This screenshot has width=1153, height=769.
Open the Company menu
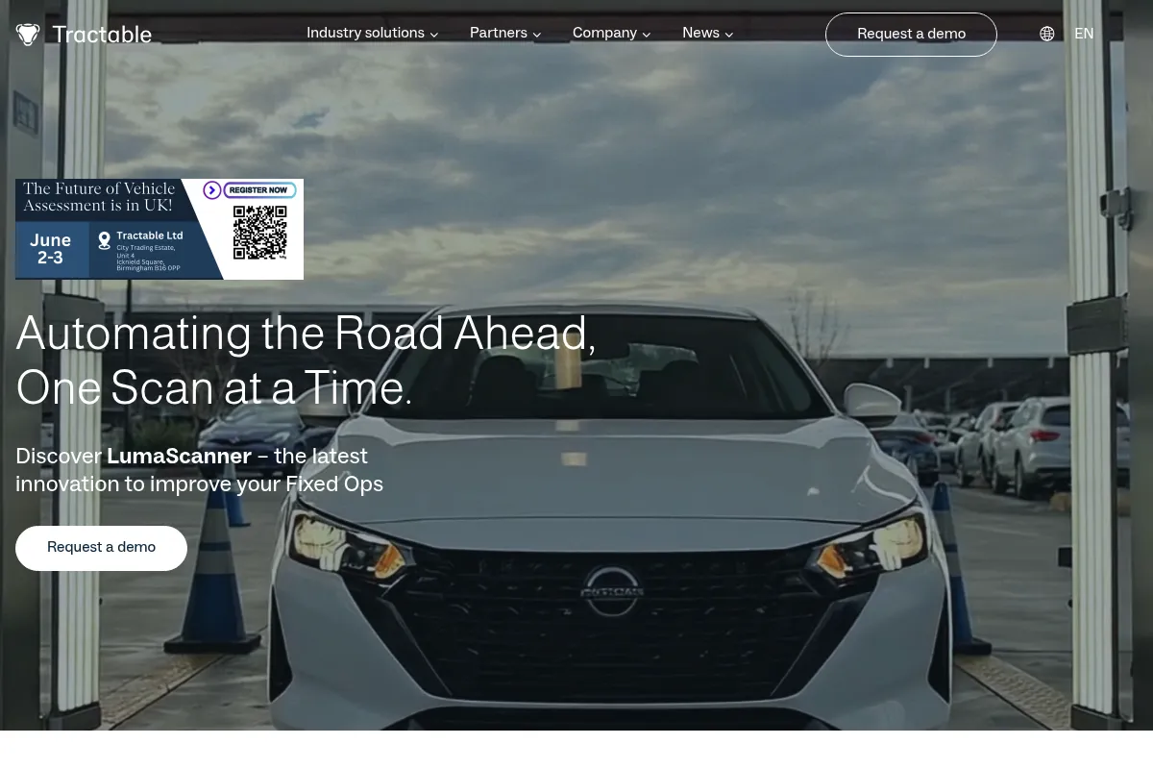604,34
